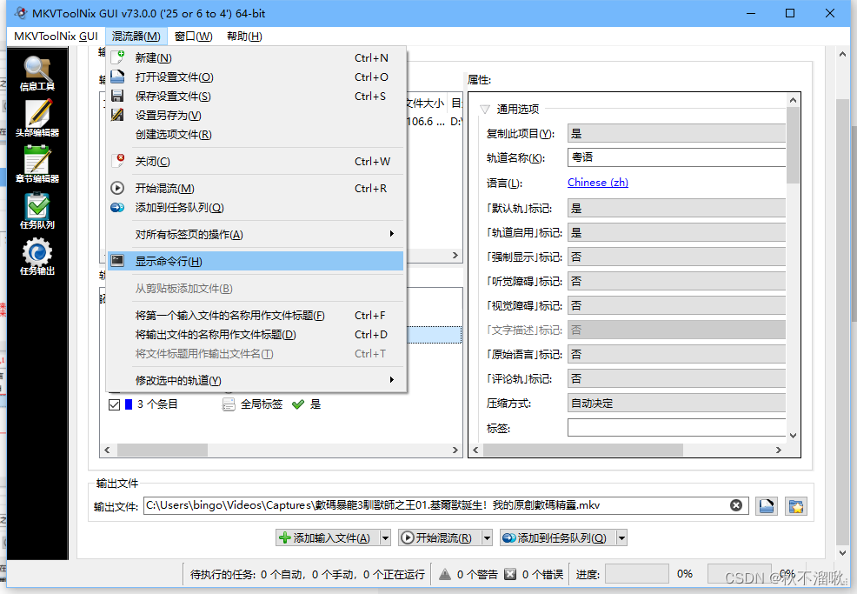
Task: Click the 新建 menu icon
Action: point(117,57)
